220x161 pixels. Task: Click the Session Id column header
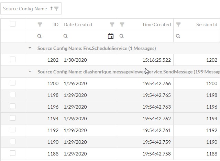207,24
